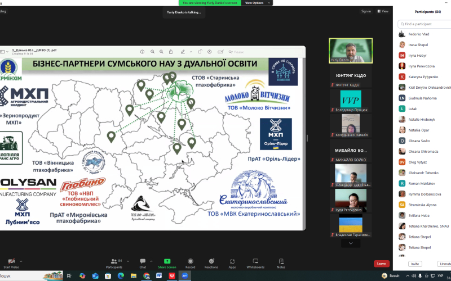Image resolution: width=451 pixels, height=281 pixels.
Task: Expand the arrow next to Chat
Action: point(151,261)
